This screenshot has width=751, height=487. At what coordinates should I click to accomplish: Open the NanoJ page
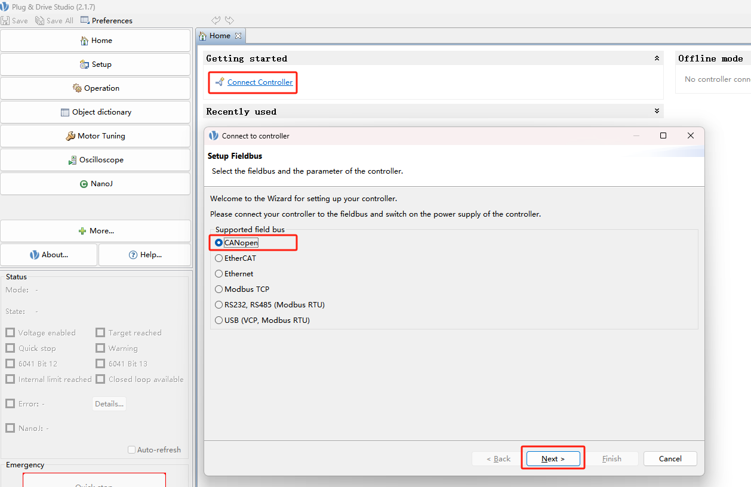coord(96,184)
